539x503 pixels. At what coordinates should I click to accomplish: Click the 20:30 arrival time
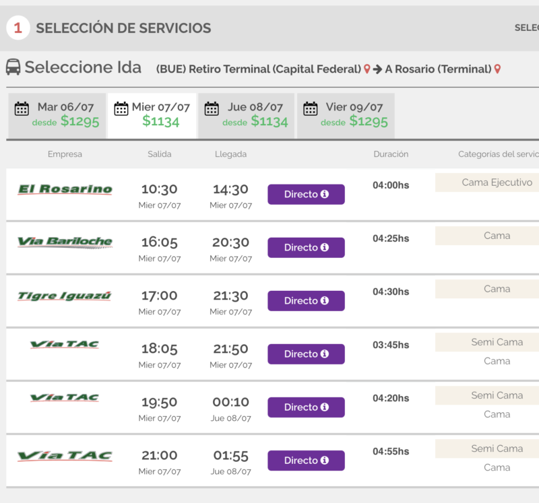click(x=230, y=243)
